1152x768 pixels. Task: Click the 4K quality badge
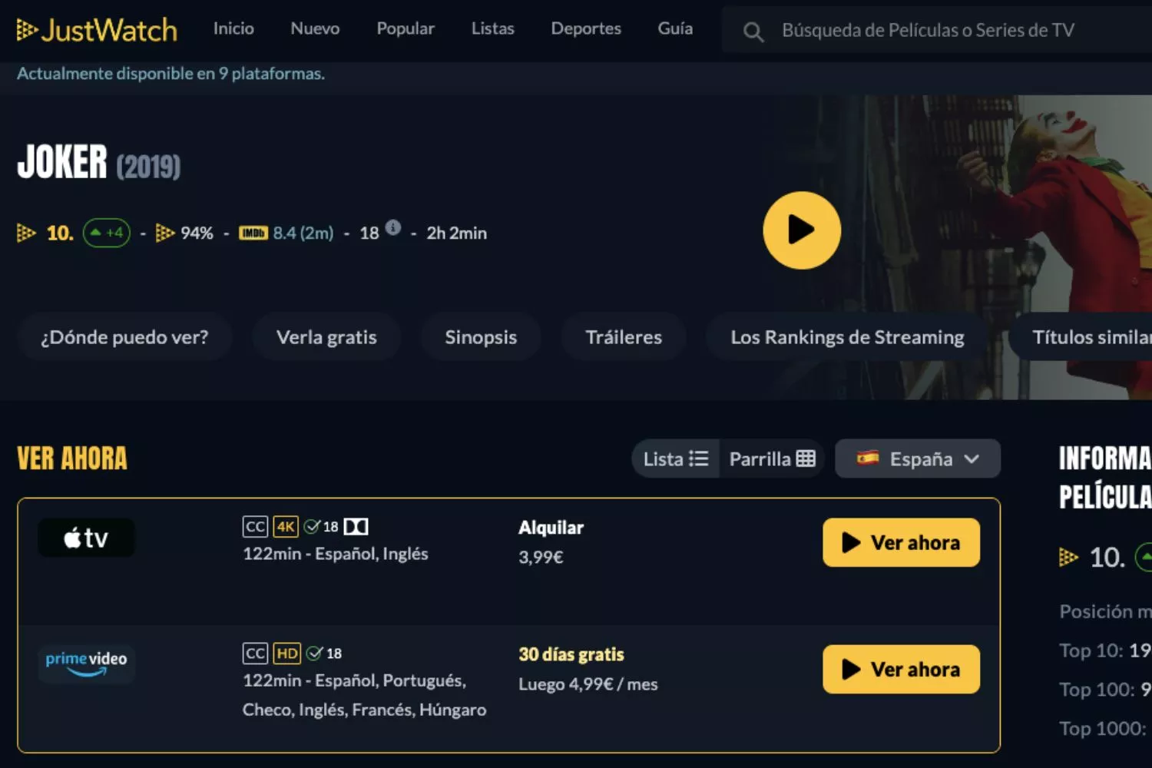pyautogui.click(x=286, y=526)
